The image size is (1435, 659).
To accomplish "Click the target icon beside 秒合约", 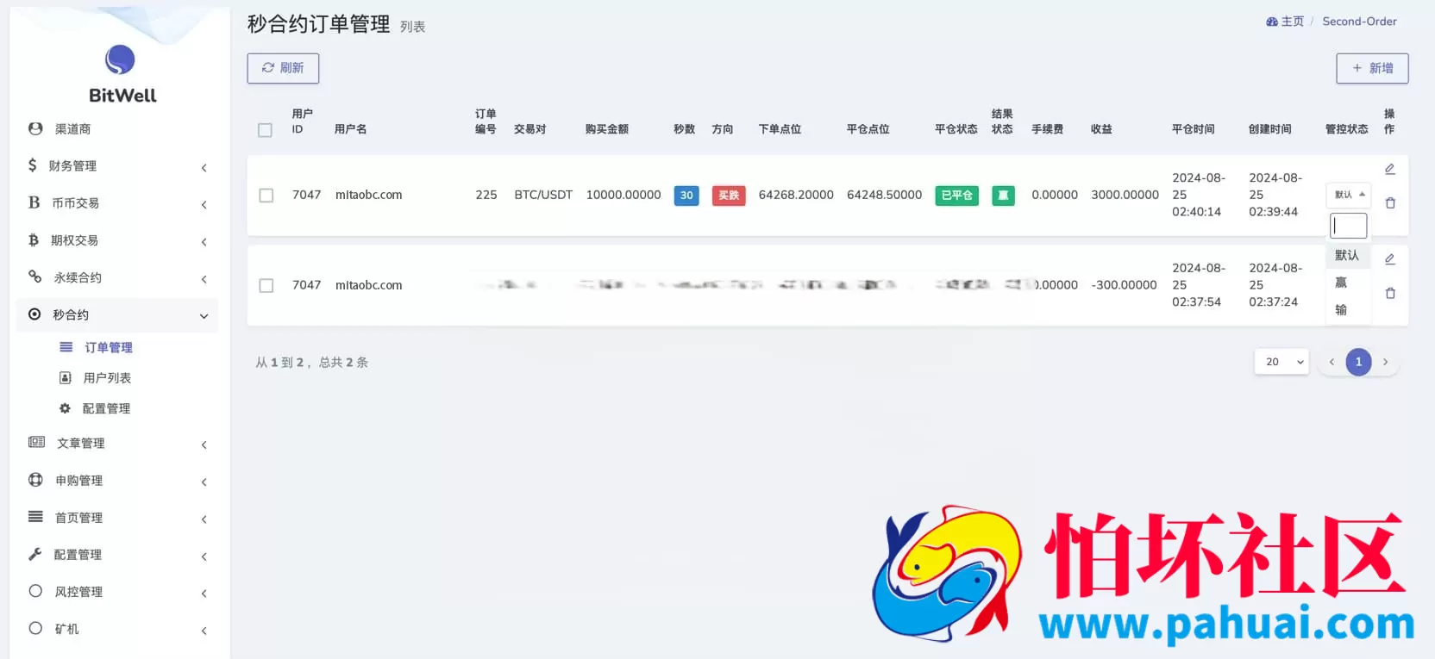I will click(x=34, y=314).
